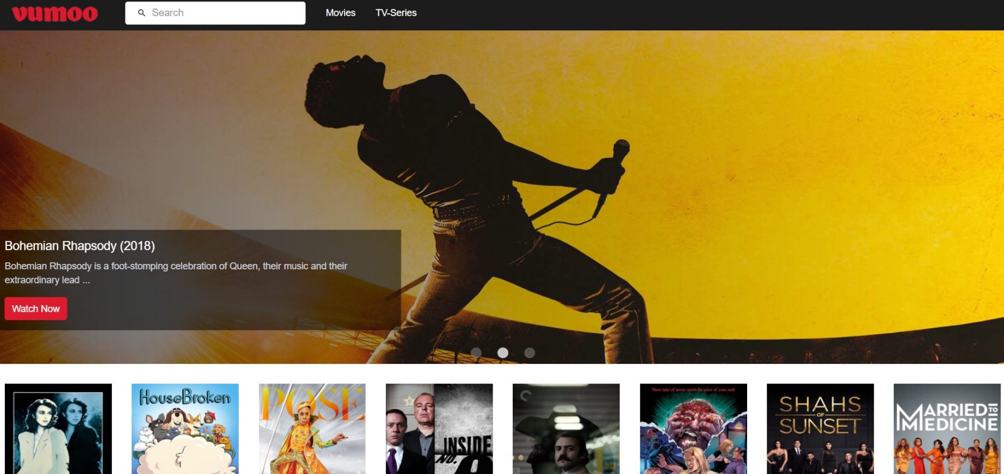
Task: Open the horror comic-style poster
Action: (x=693, y=428)
